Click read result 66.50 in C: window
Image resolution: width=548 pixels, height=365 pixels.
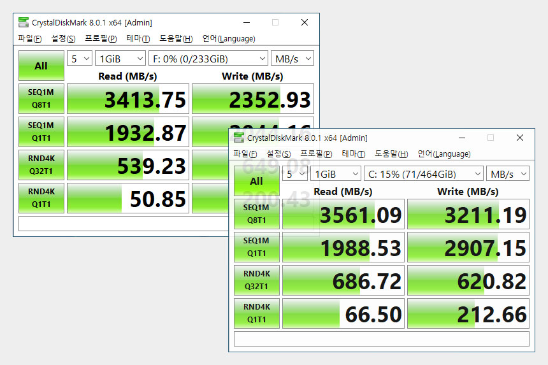(343, 313)
